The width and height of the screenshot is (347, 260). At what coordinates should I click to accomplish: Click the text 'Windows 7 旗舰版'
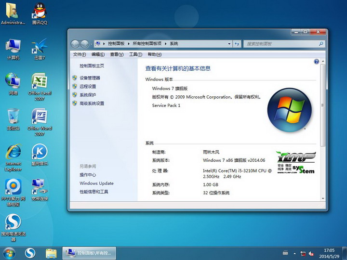(170, 89)
